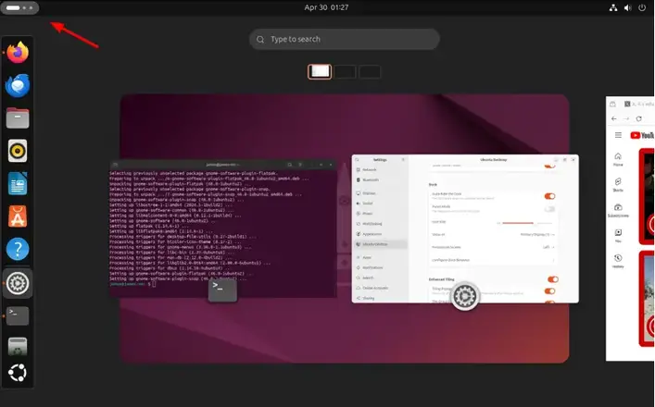Open the Files manager dock icon
655x407 pixels.
(x=18, y=118)
